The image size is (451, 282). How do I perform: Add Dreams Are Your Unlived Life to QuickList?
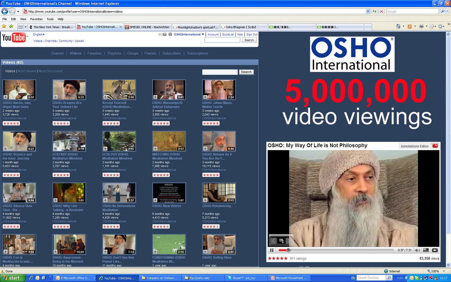click(55, 97)
